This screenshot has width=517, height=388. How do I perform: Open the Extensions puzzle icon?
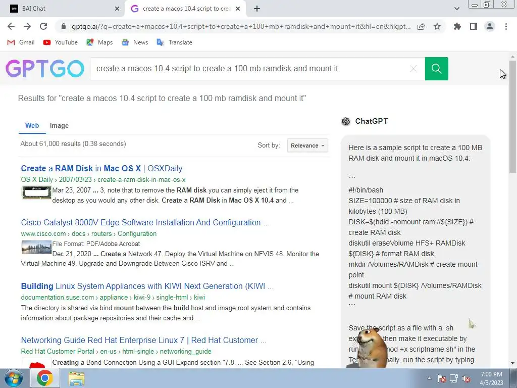pos(457,26)
